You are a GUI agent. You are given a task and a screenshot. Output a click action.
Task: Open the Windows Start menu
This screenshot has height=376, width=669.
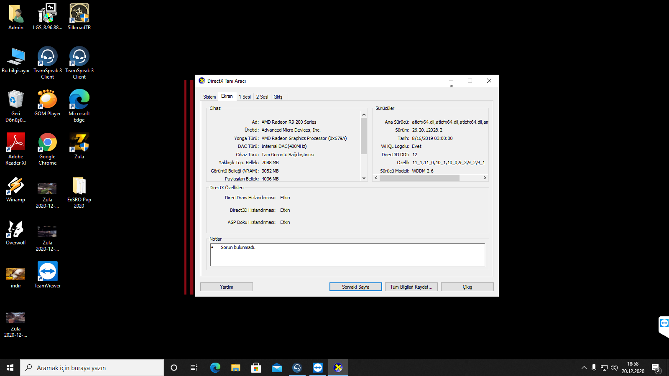[10, 368]
